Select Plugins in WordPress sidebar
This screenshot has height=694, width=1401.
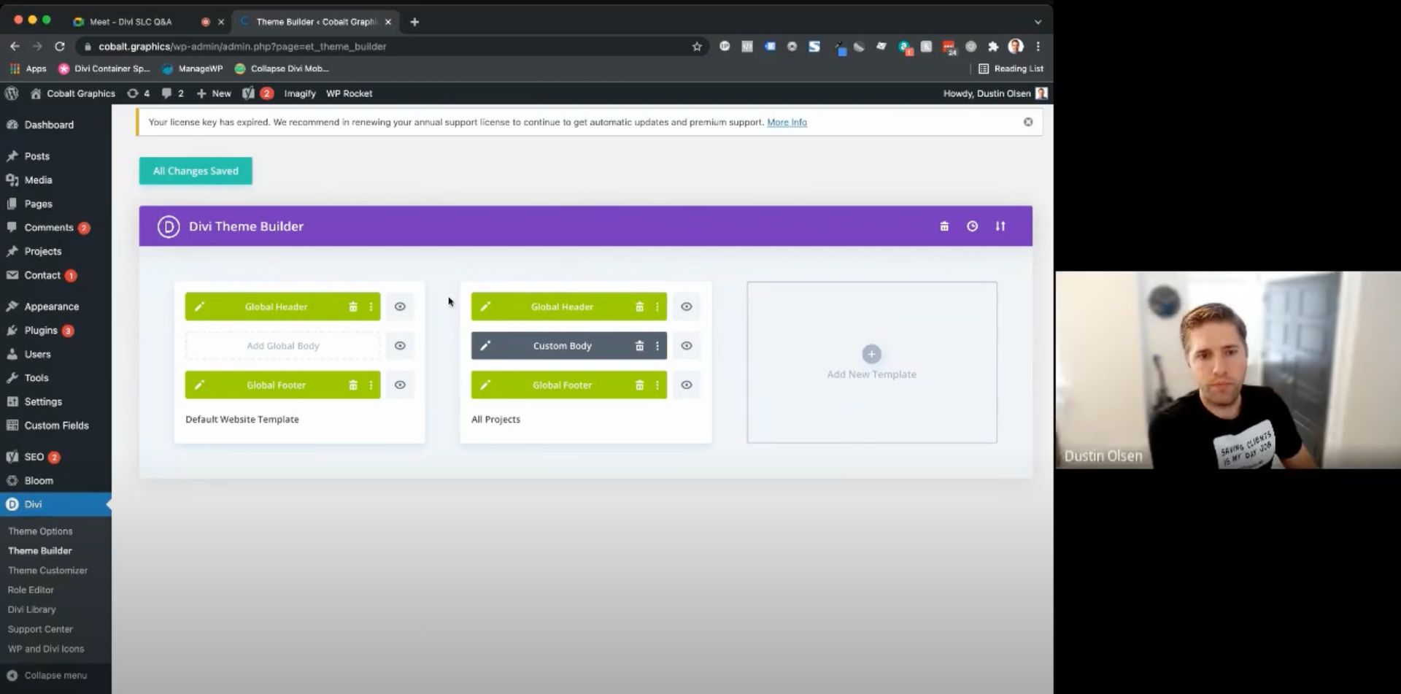[x=41, y=331]
